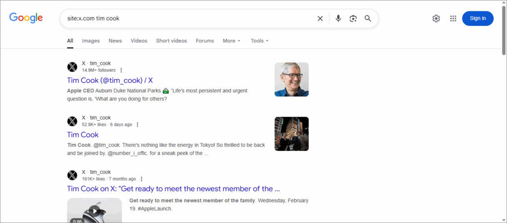Click the Sign in button
Screen dimensions: 507x223
[x=477, y=18]
